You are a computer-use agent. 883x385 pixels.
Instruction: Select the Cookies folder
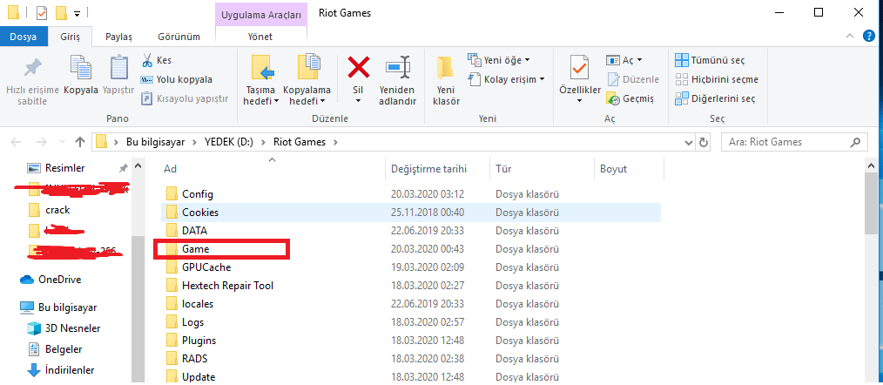[x=410, y=213]
